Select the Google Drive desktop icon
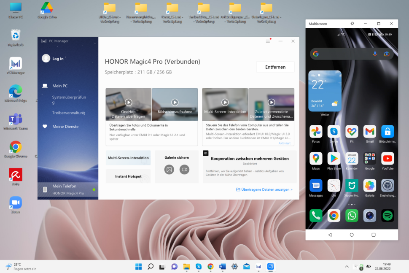The height and width of the screenshot is (273, 409). (x=47, y=11)
